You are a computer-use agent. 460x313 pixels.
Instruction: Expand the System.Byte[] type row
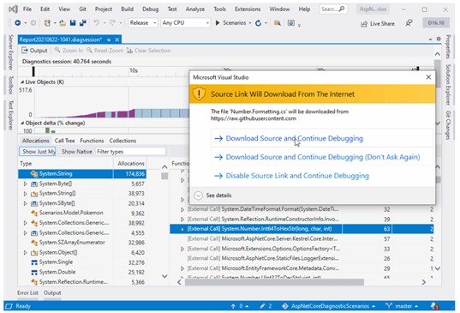point(25,184)
